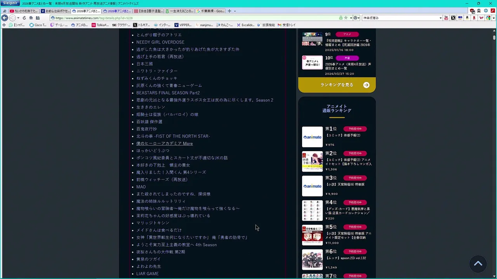The image size is (497, 279).
Task: Click the bookmarks panel icon beside Home
Action: (x=38, y=18)
